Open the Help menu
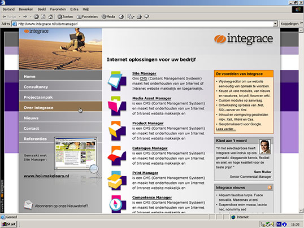 coord(86,9)
